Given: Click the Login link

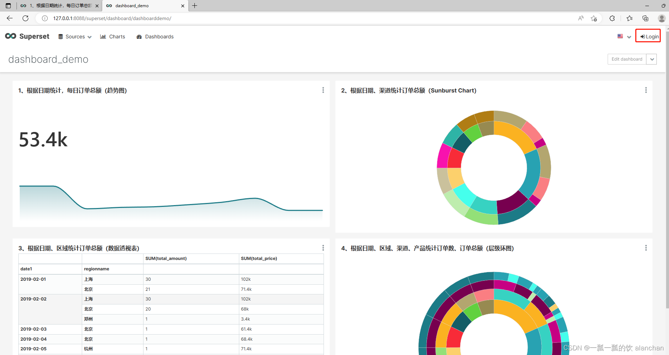Looking at the screenshot, I should pyautogui.click(x=650, y=37).
